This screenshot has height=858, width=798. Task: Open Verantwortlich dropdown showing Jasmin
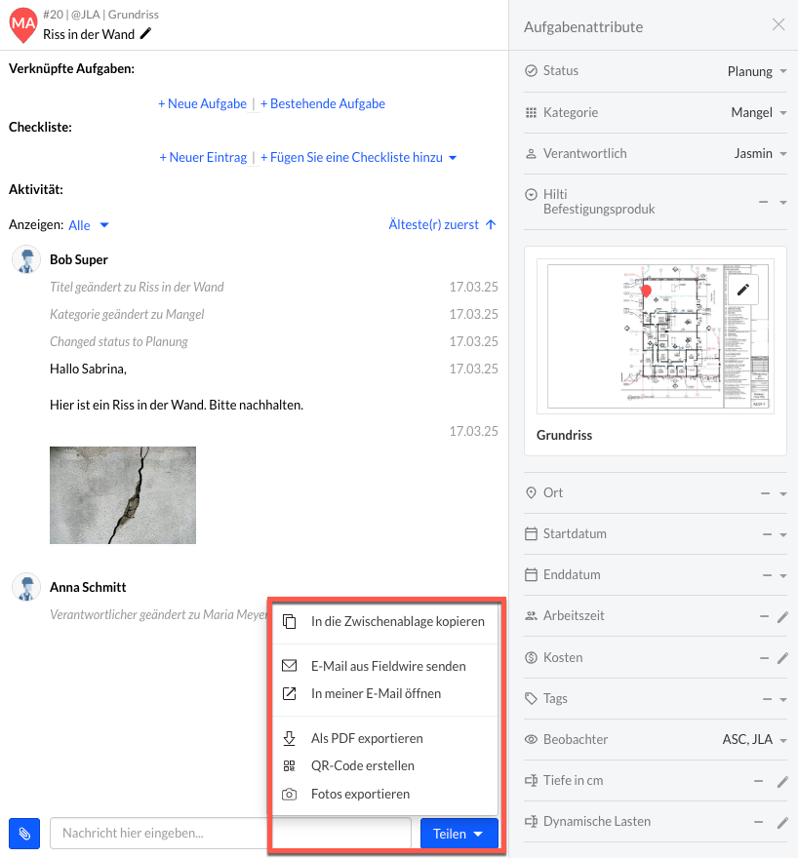coord(760,154)
